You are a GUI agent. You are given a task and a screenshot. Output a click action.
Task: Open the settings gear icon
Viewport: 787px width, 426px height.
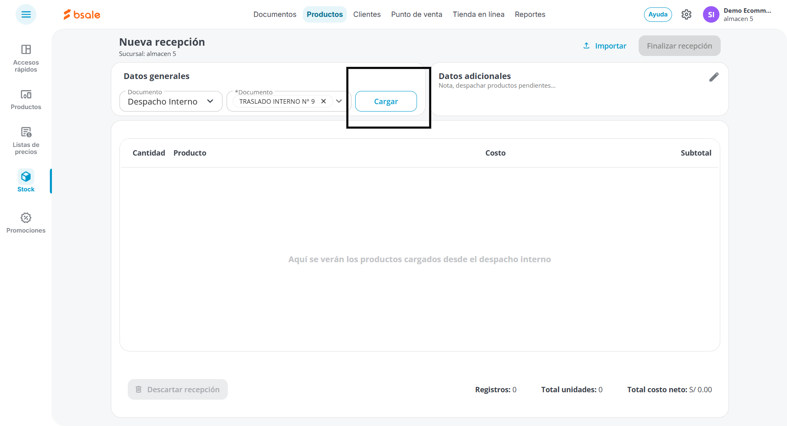point(686,14)
